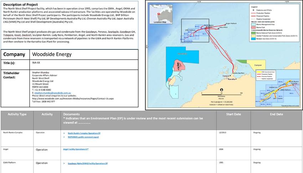This screenshot has width=303, height=173.
Task: Click the pink Marine Park legend swatch
Action: coord(253,27)
